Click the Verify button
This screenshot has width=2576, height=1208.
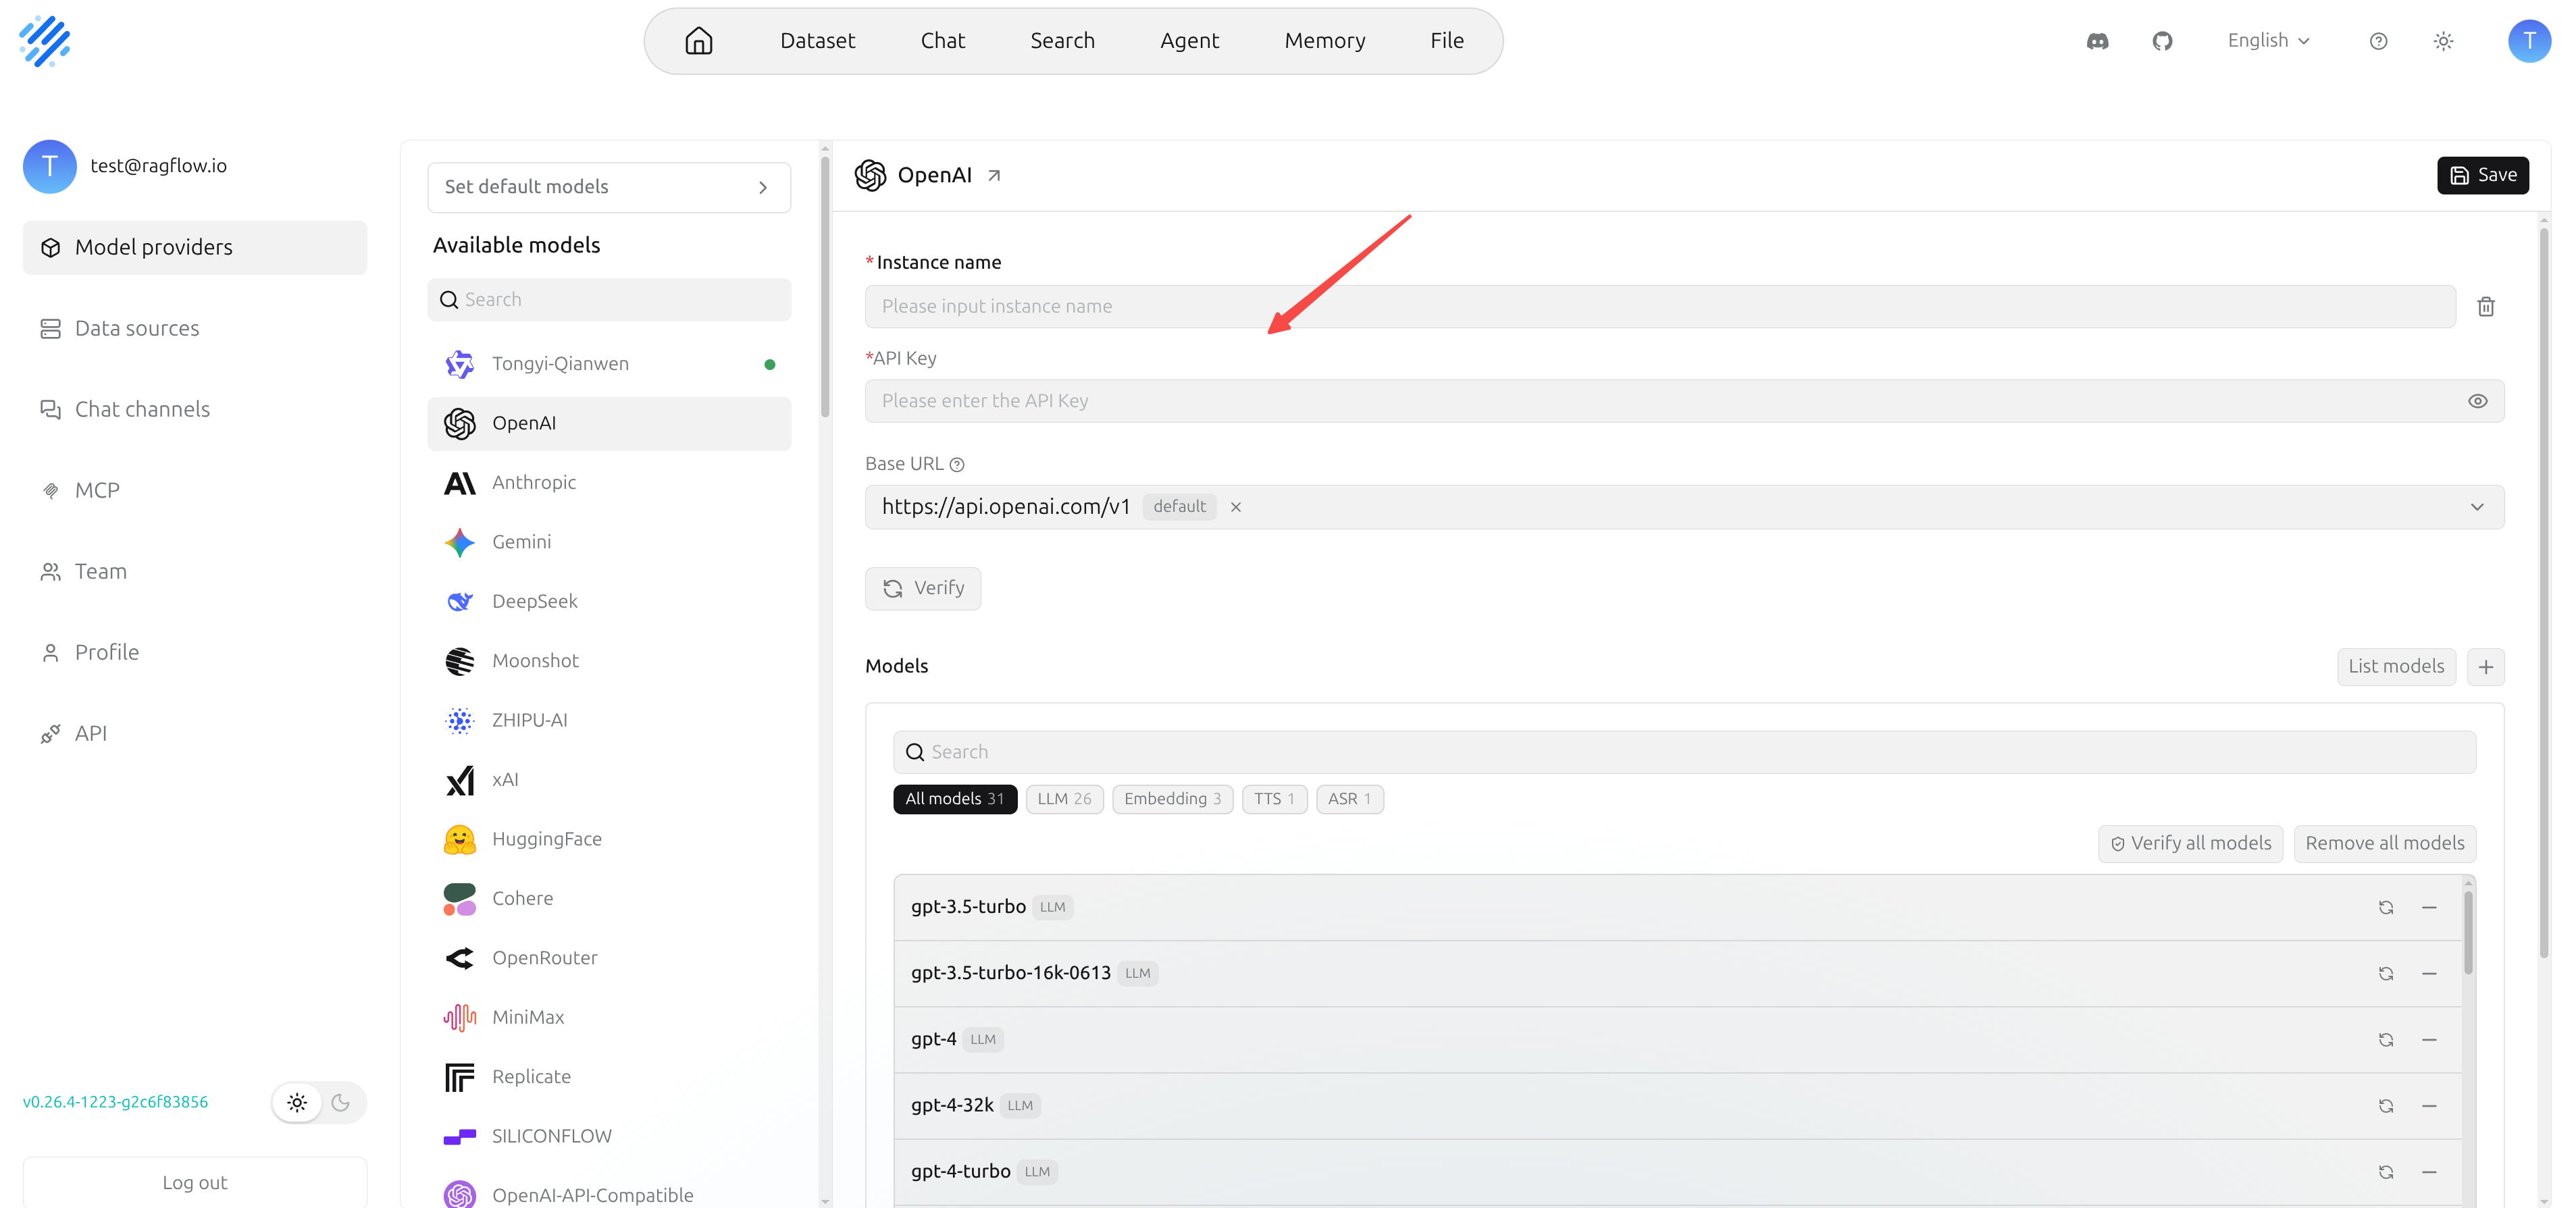pos(923,589)
